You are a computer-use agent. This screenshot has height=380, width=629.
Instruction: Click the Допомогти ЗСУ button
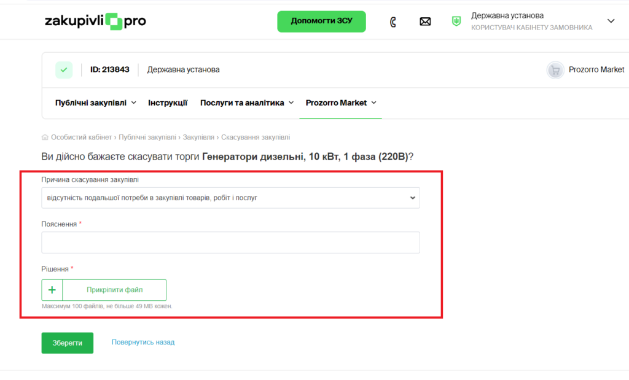pyautogui.click(x=321, y=21)
